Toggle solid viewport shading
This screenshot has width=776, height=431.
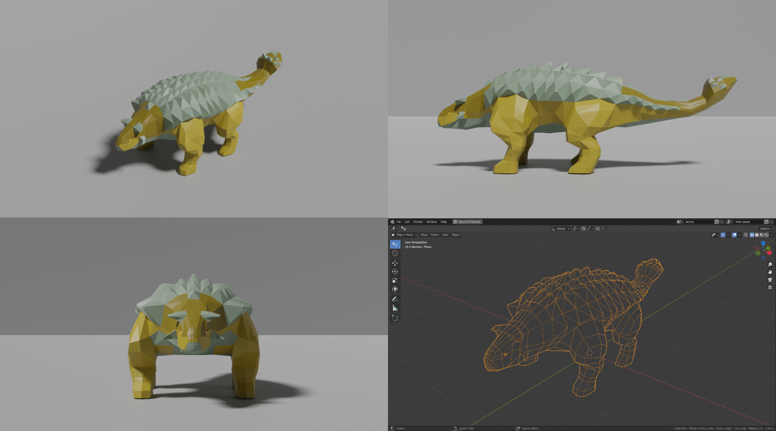pyautogui.click(x=757, y=235)
